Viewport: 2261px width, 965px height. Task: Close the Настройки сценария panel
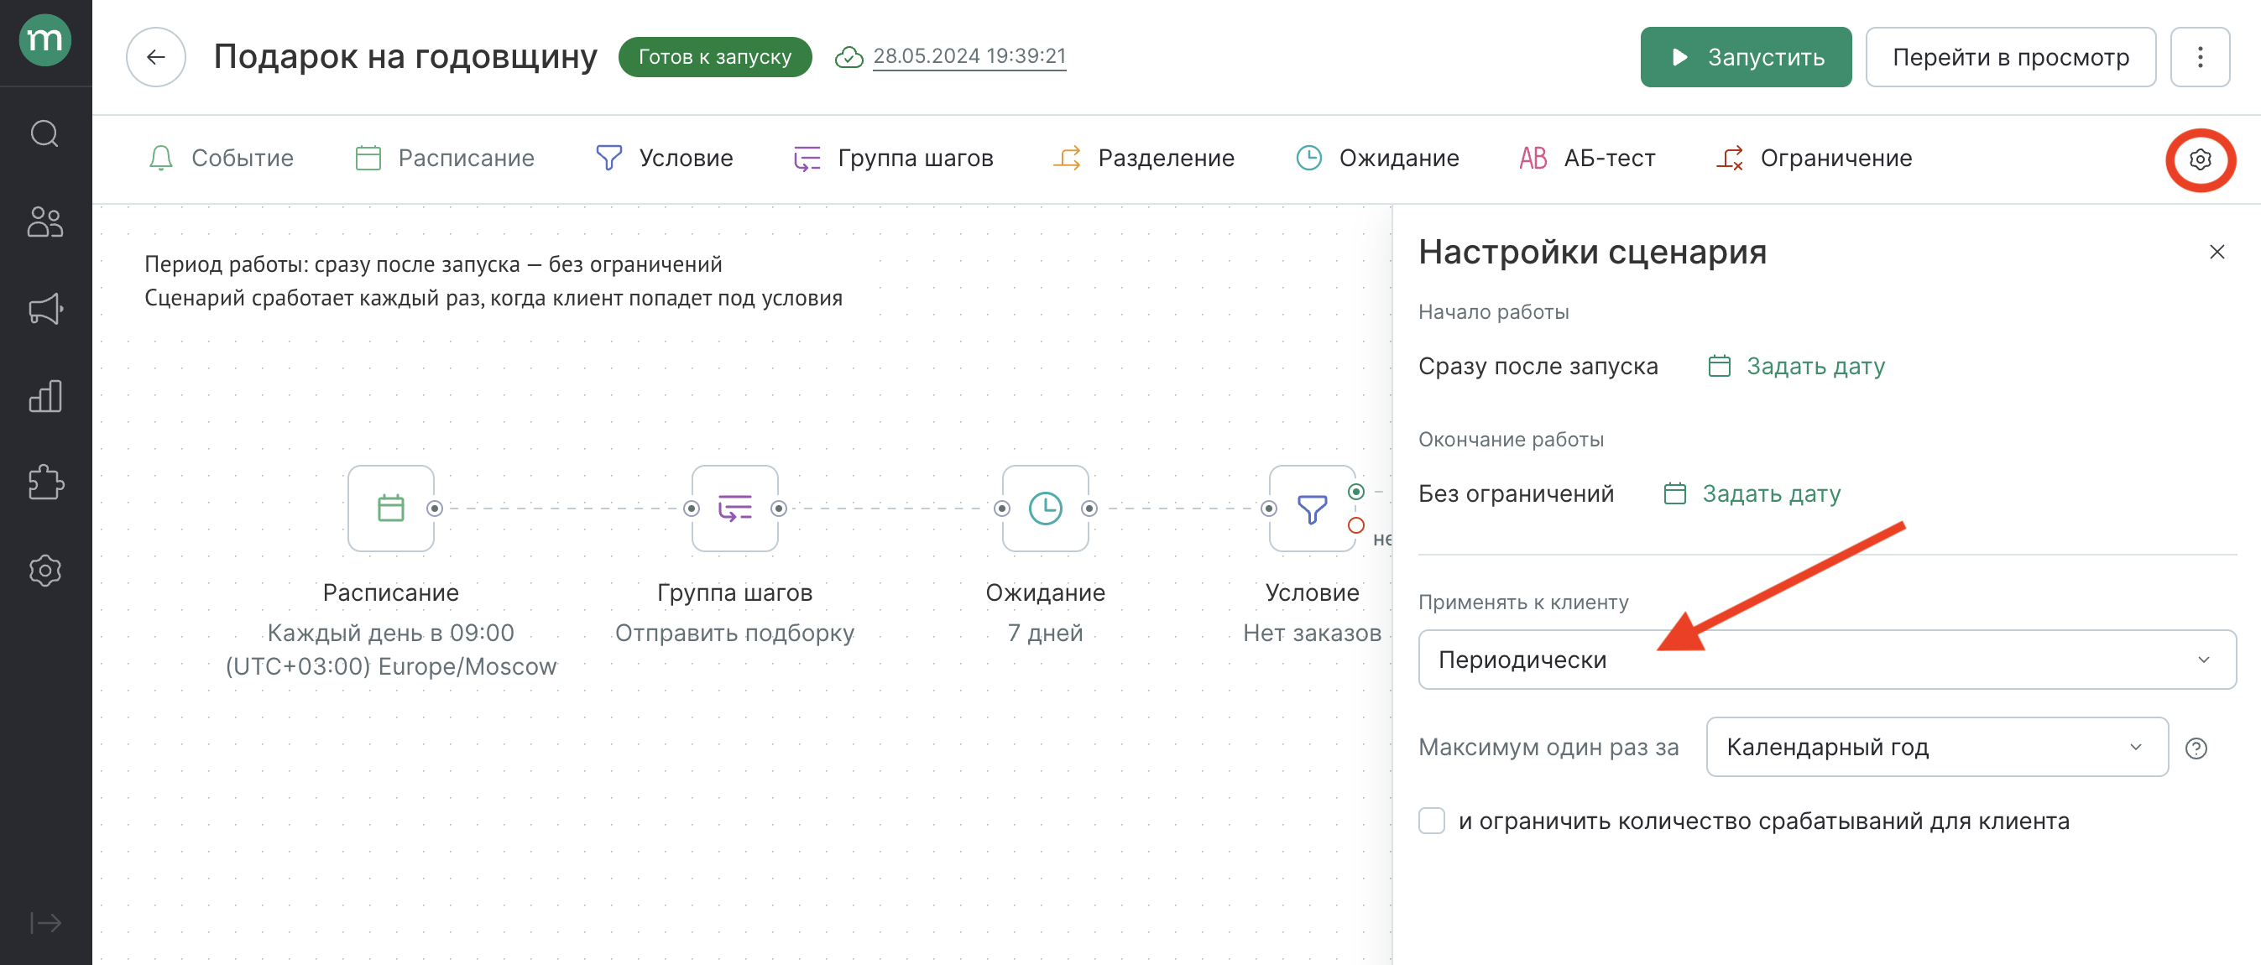[x=2217, y=253]
